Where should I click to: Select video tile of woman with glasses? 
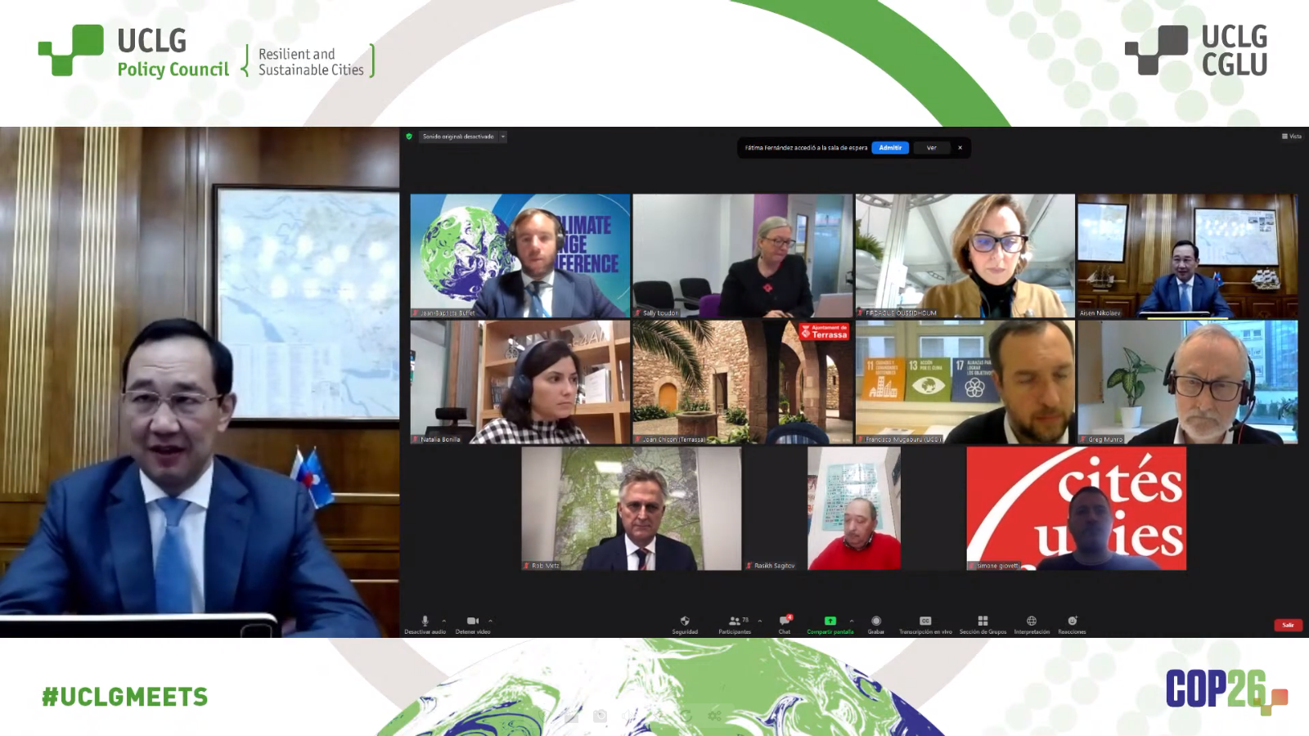pos(965,256)
